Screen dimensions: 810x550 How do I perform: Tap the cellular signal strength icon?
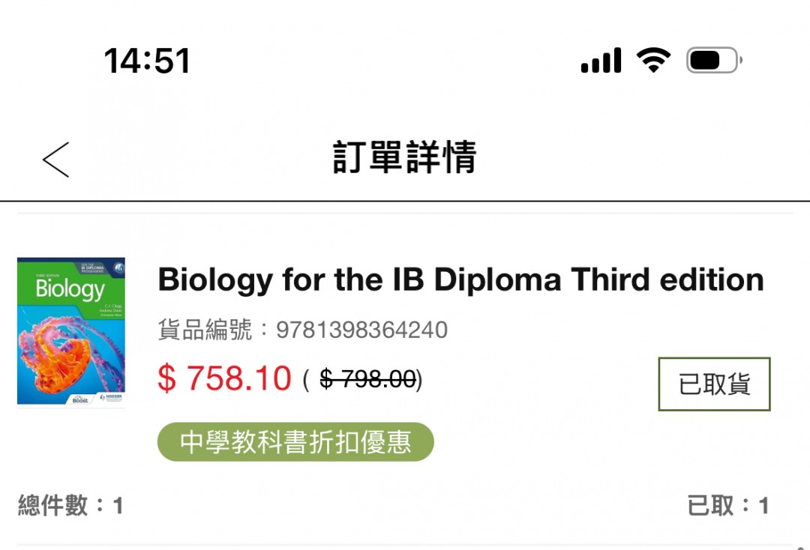click(x=601, y=61)
